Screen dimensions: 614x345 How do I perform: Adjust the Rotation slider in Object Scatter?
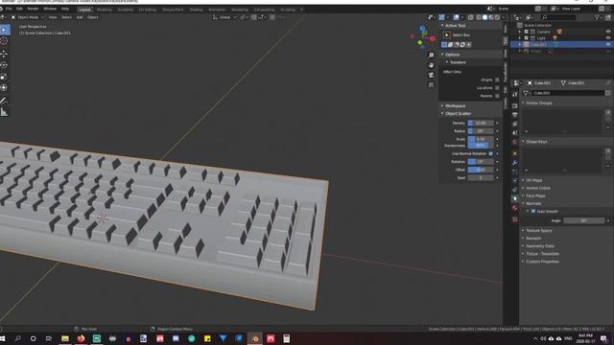click(x=481, y=162)
